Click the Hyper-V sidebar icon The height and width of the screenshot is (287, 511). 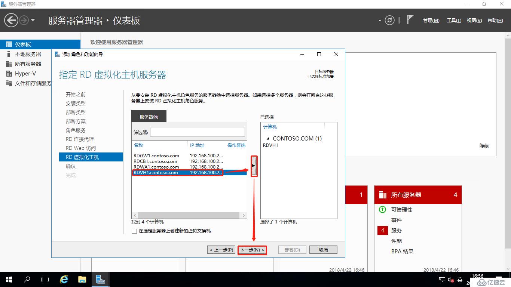pos(9,74)
